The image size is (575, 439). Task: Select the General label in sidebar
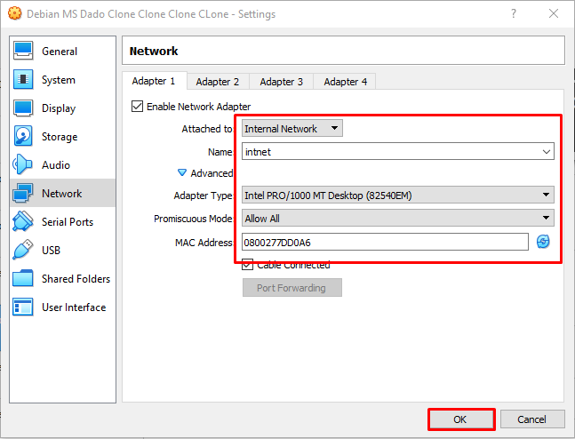point(60,51)
